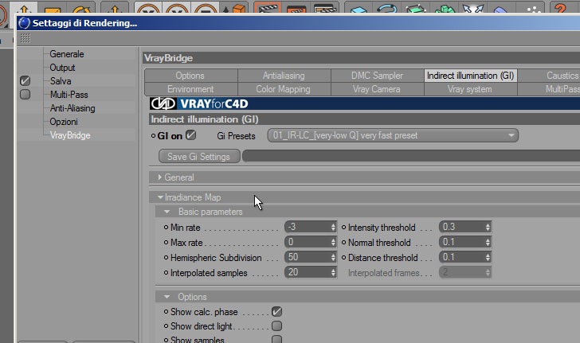Viewport: 580px width, 343px height.
Task: Click Distance threshold stepper arrows
Action: coord(488,257)
